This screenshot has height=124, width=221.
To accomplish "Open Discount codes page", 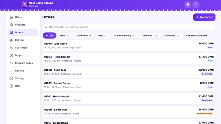I will click(x=23, y=63).
